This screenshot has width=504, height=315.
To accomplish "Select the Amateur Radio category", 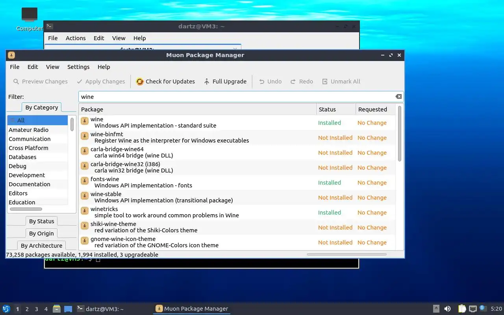I will pos(37,130).
